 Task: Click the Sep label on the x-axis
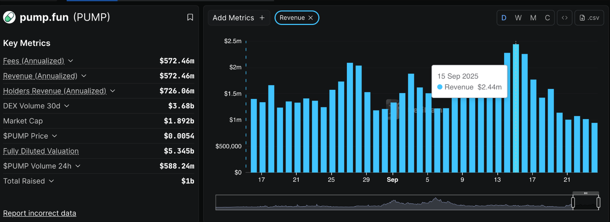[x=392, y=180]
